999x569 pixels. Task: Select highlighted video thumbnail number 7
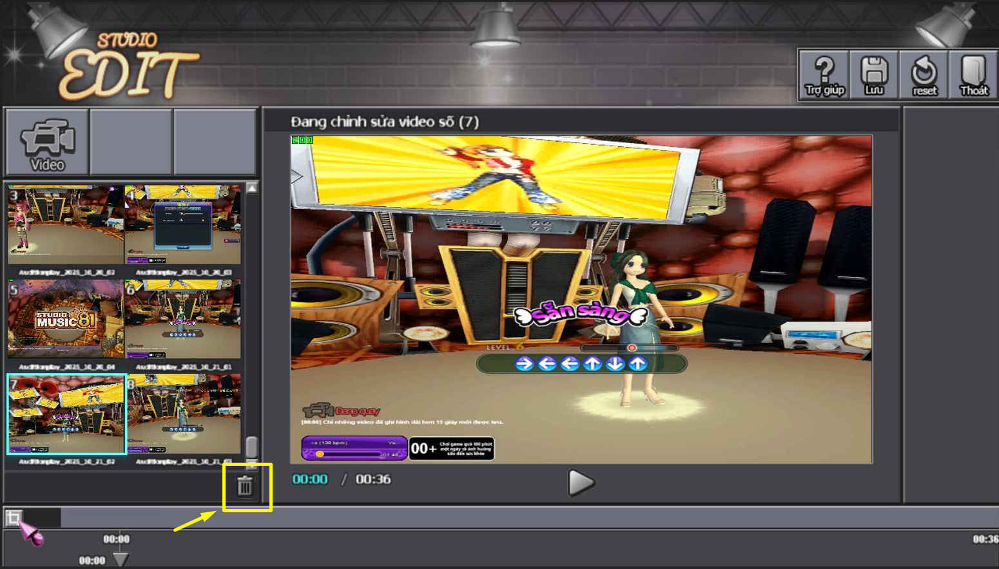coord(66,414)
